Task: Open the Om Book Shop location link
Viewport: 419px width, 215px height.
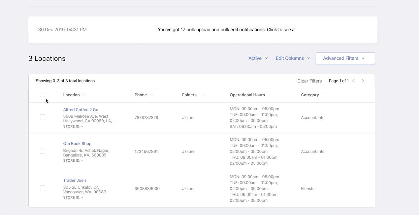Action: pyautogui.click(x=77, y=144)
